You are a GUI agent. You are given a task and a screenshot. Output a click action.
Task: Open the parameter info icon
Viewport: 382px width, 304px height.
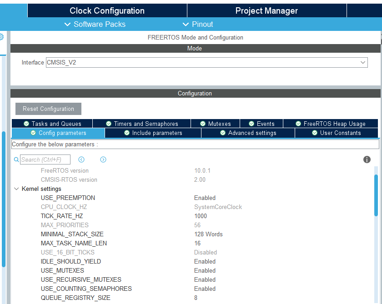click(367, 159)
